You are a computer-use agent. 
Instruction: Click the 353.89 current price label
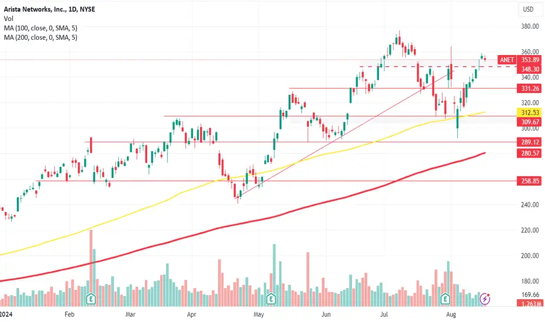point(530,60)
